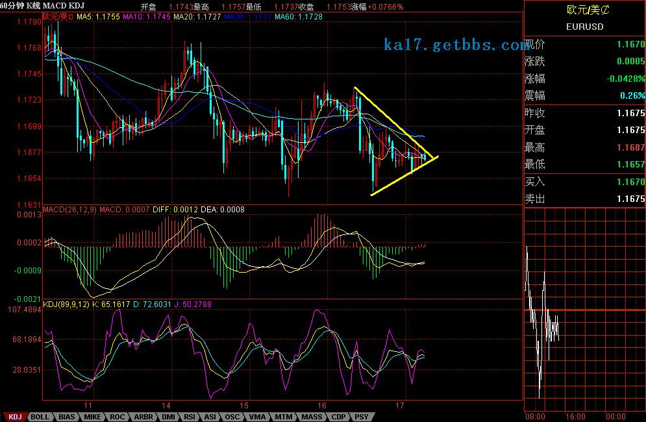
Task: Select the BIAS indicator tab
Action: pos(66,417)
